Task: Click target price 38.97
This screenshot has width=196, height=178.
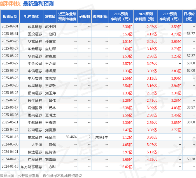Action: point(191,107)
